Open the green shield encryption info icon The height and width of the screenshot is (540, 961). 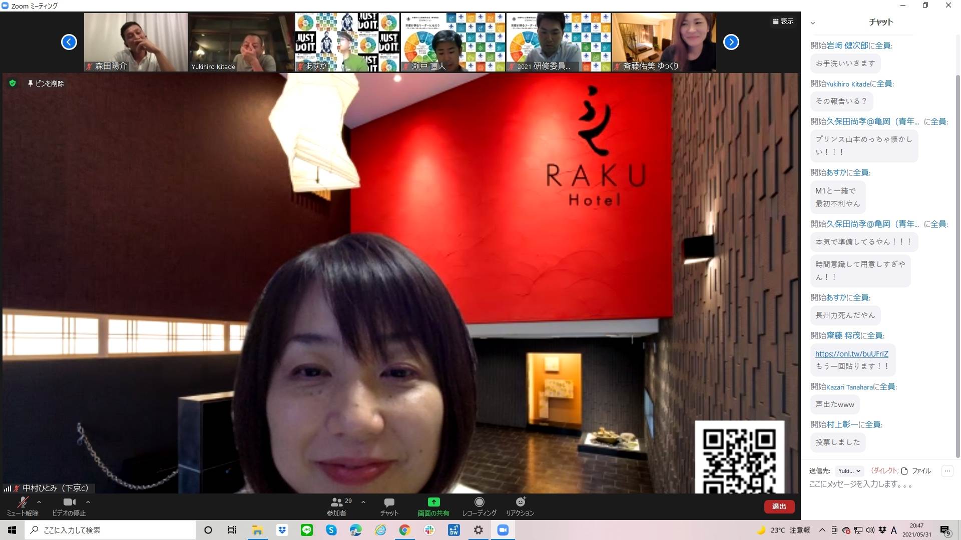tap(13, 83)
